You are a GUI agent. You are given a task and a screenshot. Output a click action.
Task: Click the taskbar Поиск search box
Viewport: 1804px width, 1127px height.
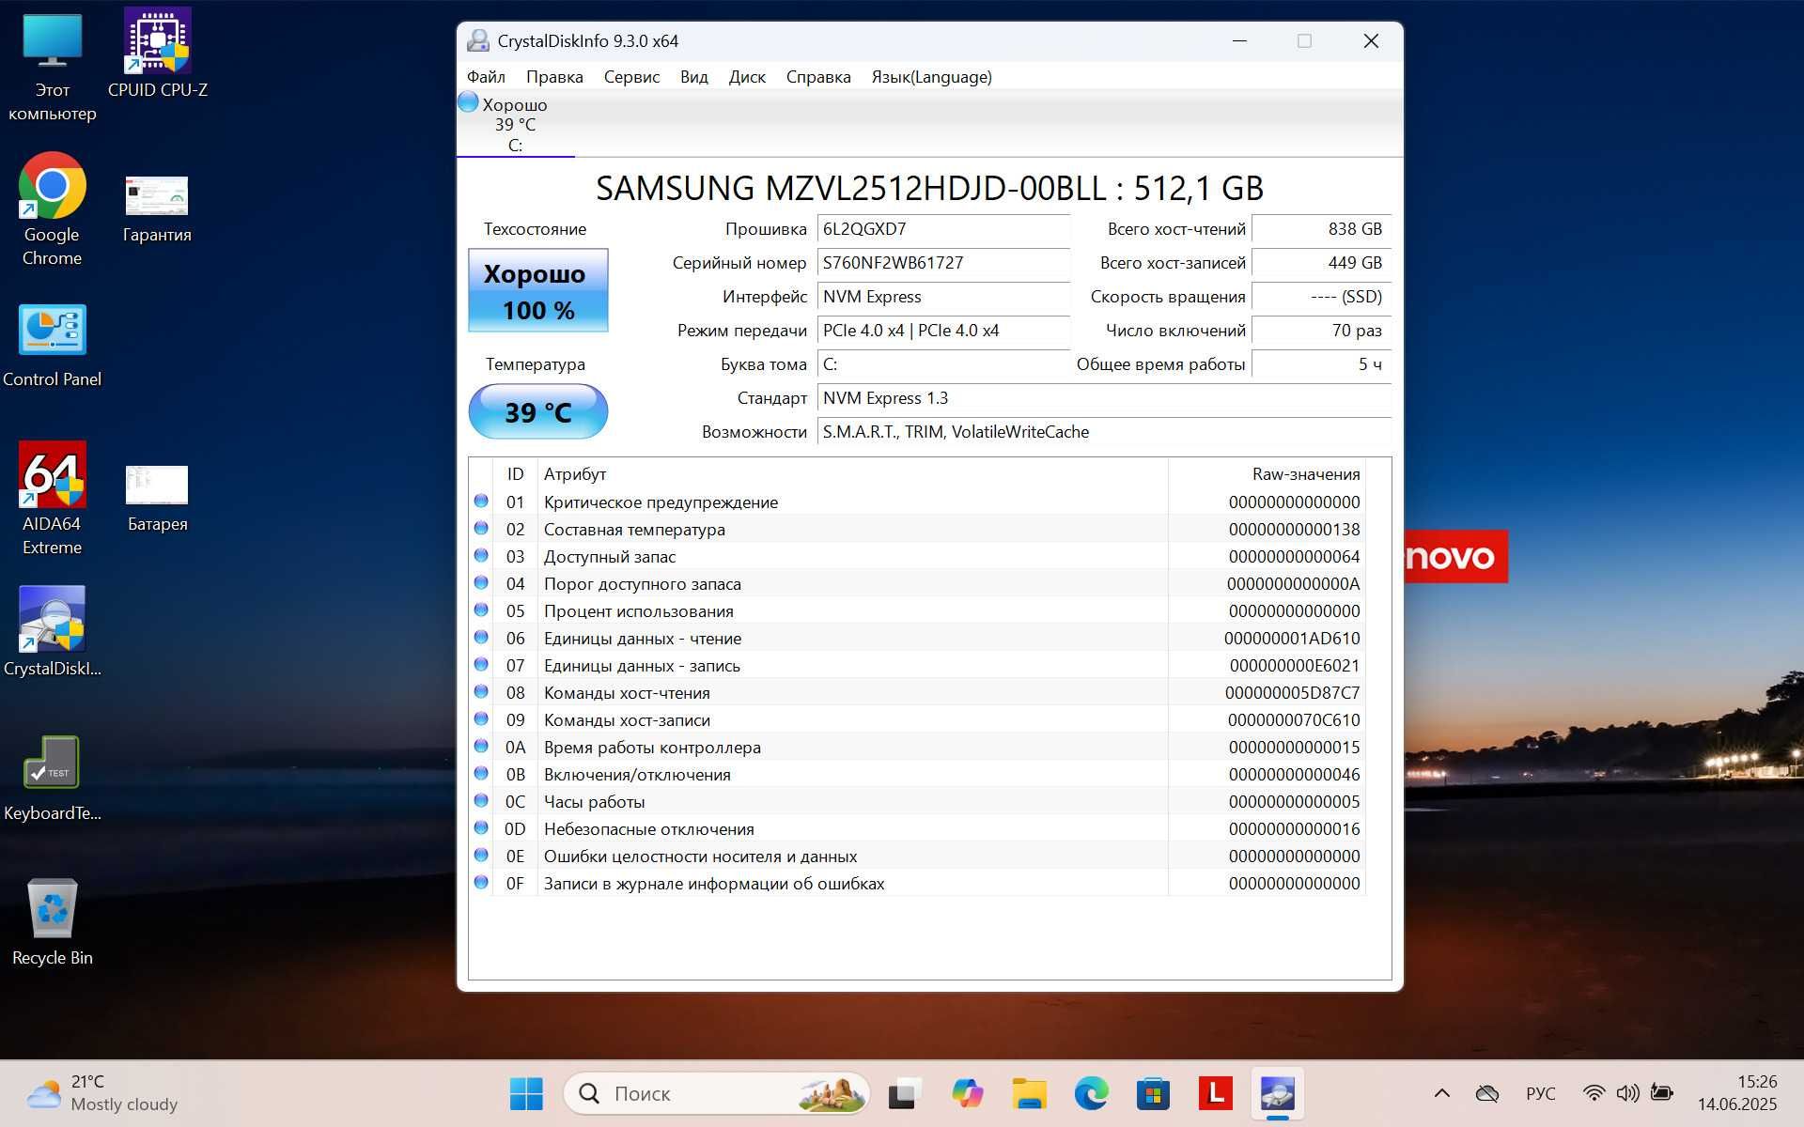click(x=717, y=1093)
